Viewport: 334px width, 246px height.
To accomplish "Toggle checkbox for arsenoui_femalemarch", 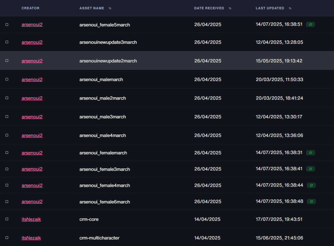I will [x=7, y=153].
